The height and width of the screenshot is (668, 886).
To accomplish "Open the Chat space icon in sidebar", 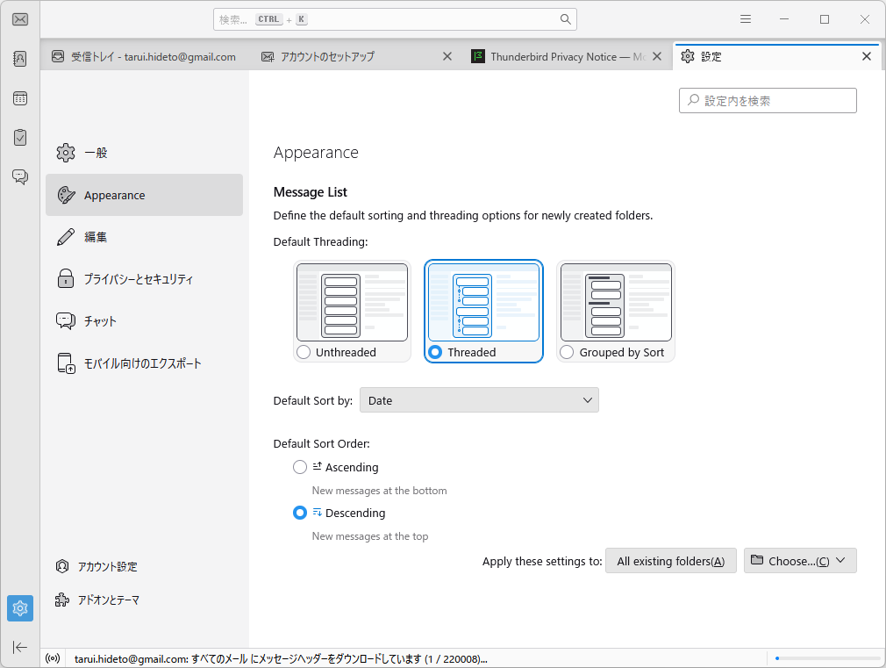I will (20, 177).
